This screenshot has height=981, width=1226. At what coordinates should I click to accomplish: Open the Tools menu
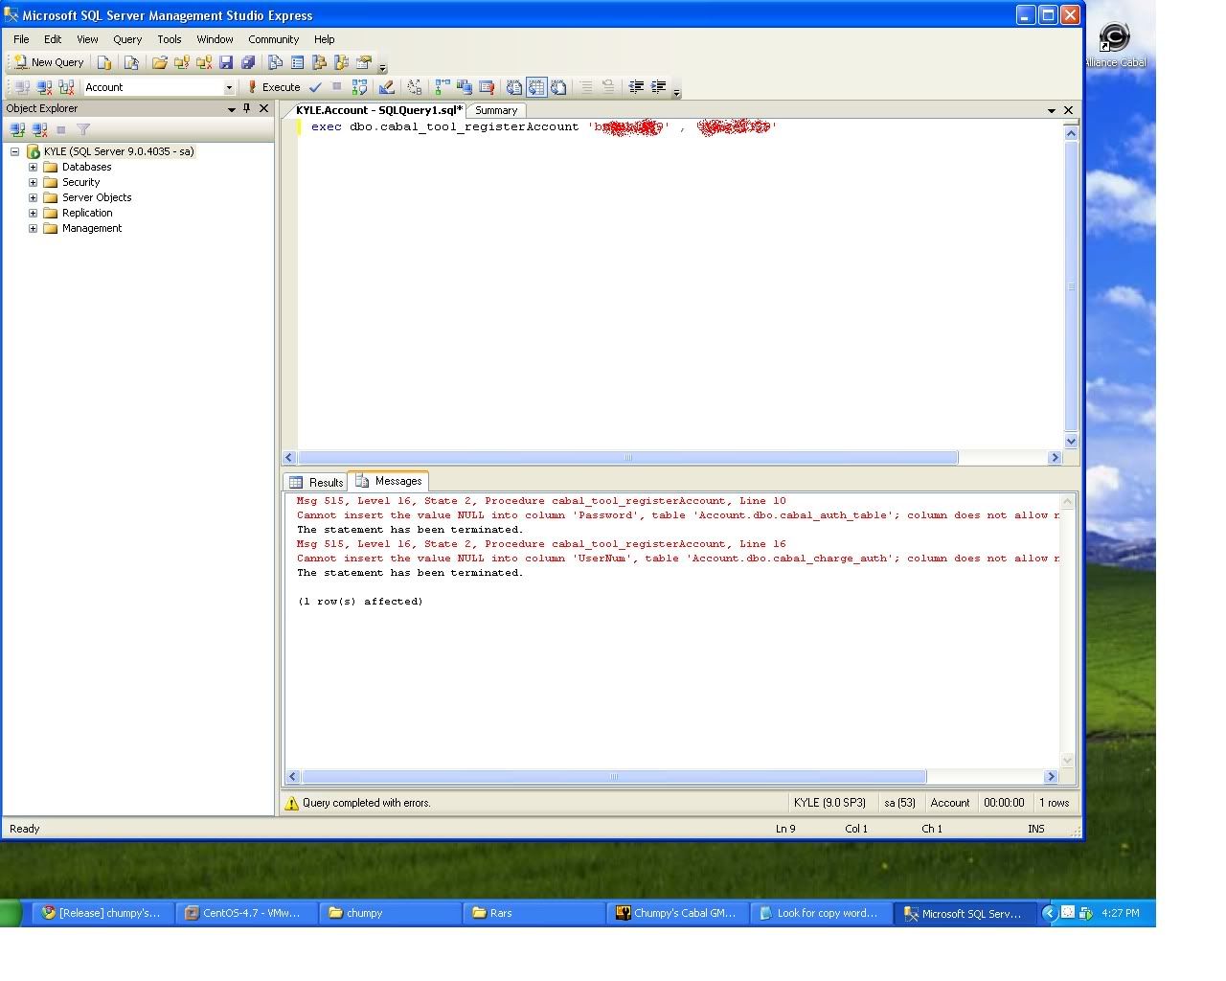point(169,39)
